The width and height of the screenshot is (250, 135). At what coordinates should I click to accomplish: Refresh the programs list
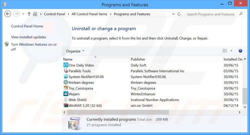[x=179, y=14]
